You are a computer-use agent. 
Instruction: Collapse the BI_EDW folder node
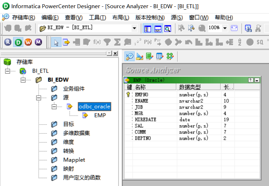tap(23, 80)
